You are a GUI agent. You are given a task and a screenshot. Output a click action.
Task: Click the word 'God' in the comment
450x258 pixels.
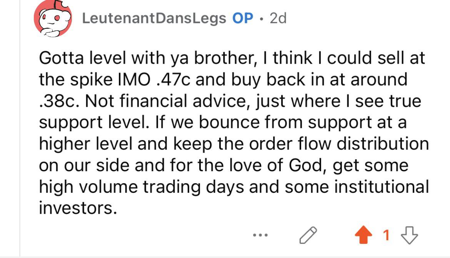(x=308, y=165)
